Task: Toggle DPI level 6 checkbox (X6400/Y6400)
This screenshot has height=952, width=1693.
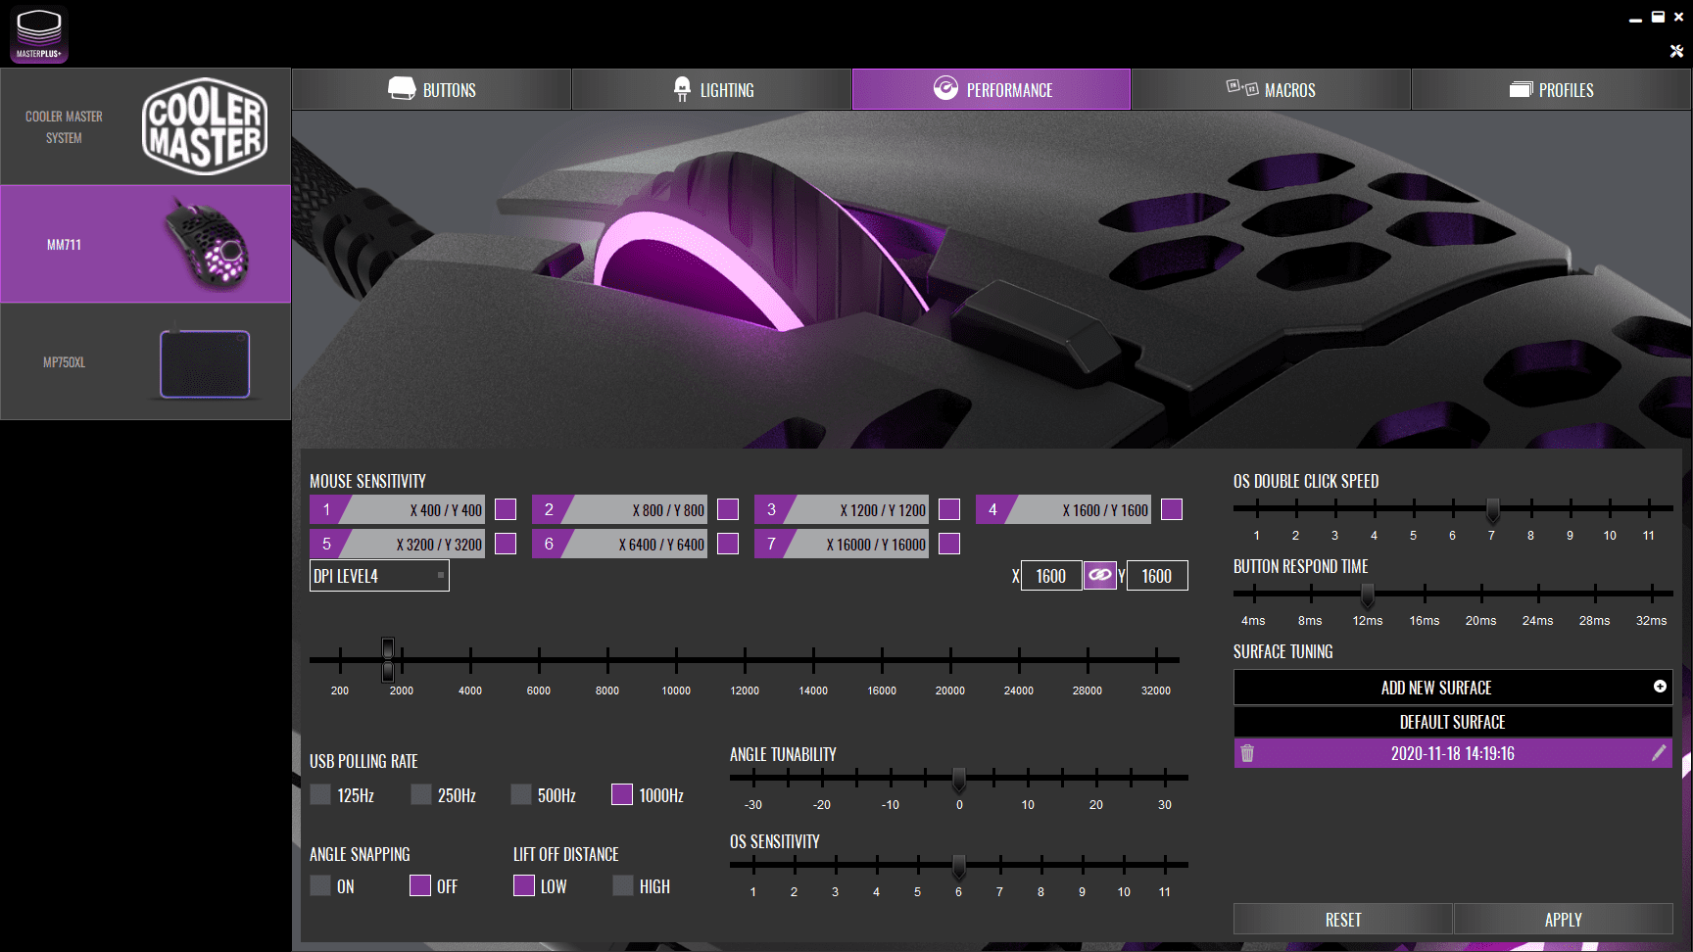Action: point(728,544)
